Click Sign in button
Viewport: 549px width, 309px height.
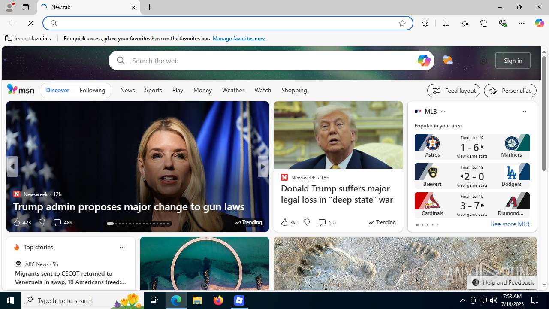(513, 61)
